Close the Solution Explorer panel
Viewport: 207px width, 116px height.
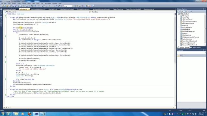point(205,9)
